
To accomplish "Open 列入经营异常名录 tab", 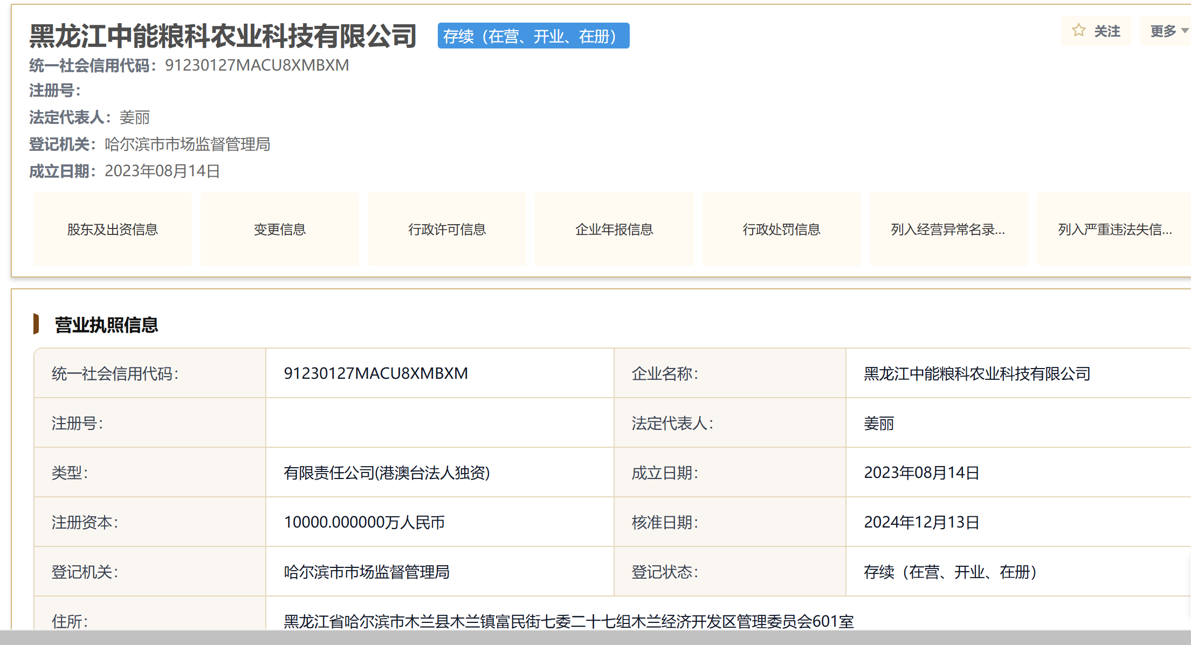I will (948, 230).
